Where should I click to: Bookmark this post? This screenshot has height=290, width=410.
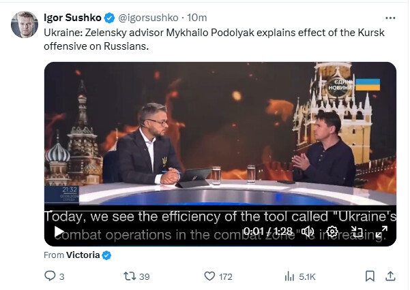point(369,276)
